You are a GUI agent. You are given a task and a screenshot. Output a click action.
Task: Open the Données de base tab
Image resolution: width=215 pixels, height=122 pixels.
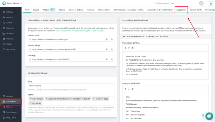pyautogui.click(x=76, y=10)
